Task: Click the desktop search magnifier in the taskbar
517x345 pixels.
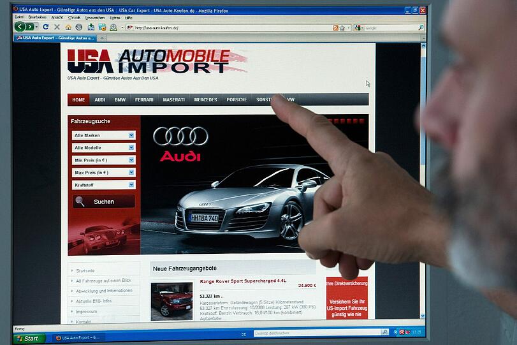Action: [x=384, y=332]
